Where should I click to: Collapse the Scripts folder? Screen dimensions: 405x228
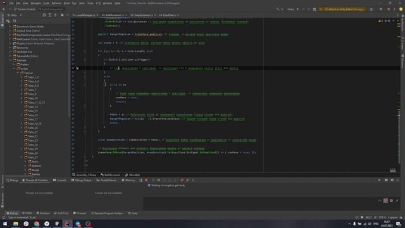14,69
